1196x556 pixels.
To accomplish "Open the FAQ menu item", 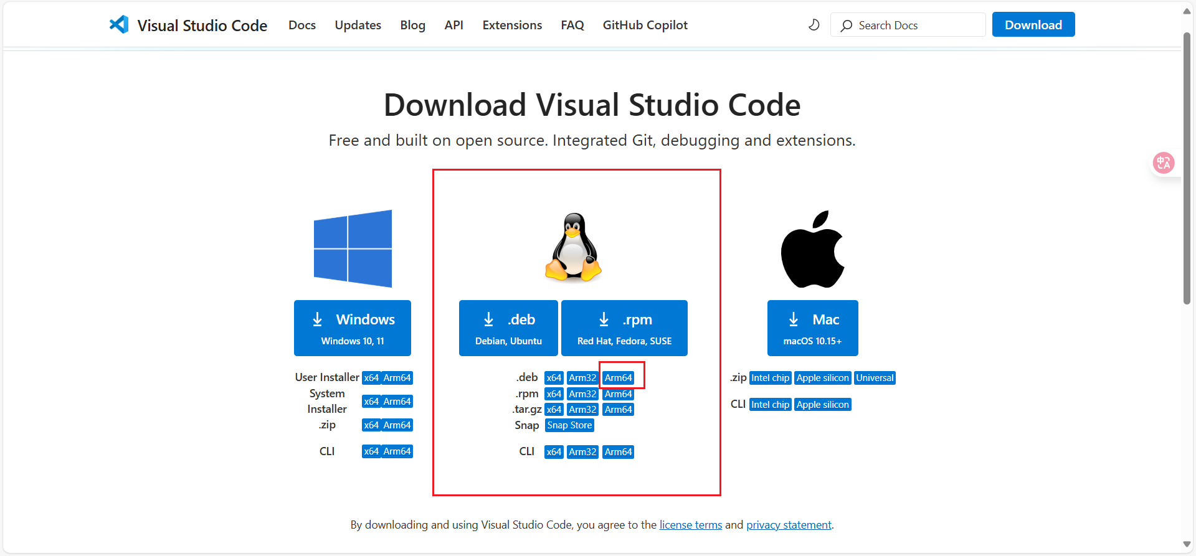I will (x=572, y=25).
